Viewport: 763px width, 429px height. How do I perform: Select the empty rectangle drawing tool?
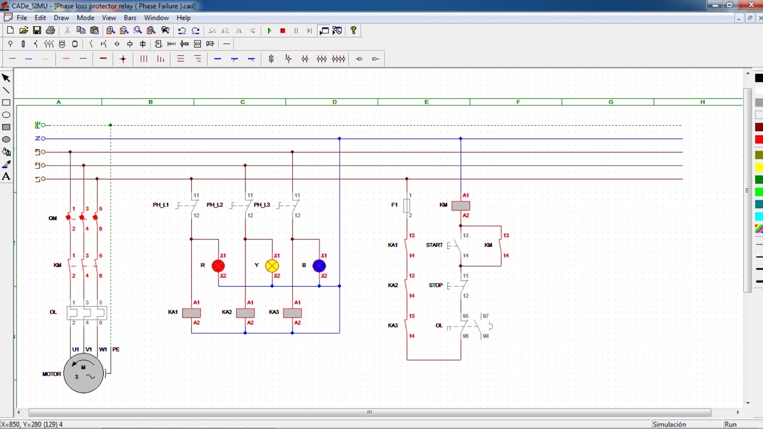[x=7, y=102]
